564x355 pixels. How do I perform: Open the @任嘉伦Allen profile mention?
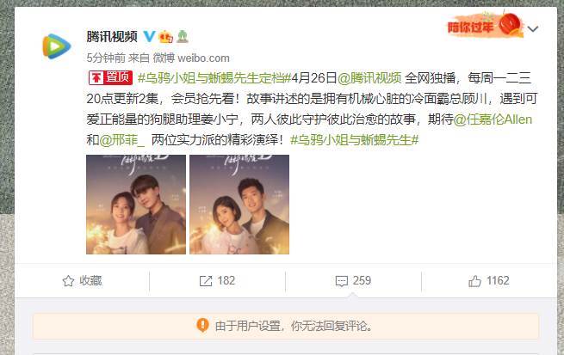pos(493,119)
